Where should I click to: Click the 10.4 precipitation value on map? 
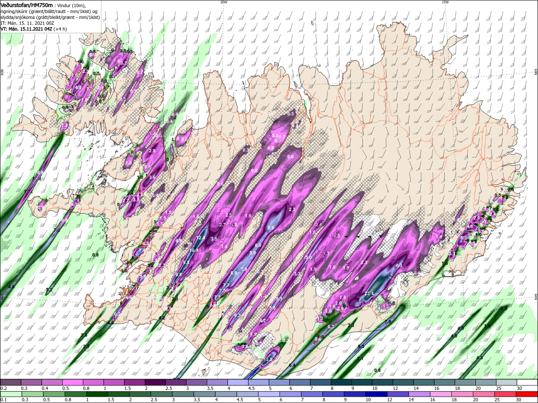pyautogui.click(x=194, y=250)
